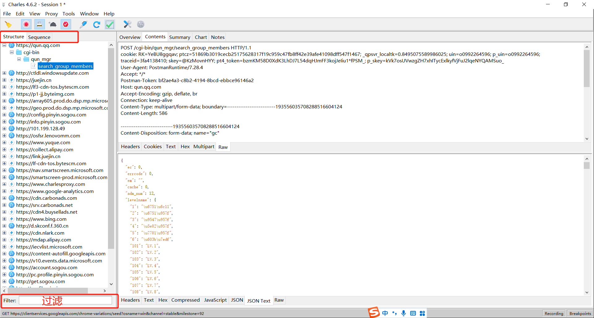Select the Notes tab
Image resolution: width=594 pixels, height=318 pixels.
coord(218,37)
